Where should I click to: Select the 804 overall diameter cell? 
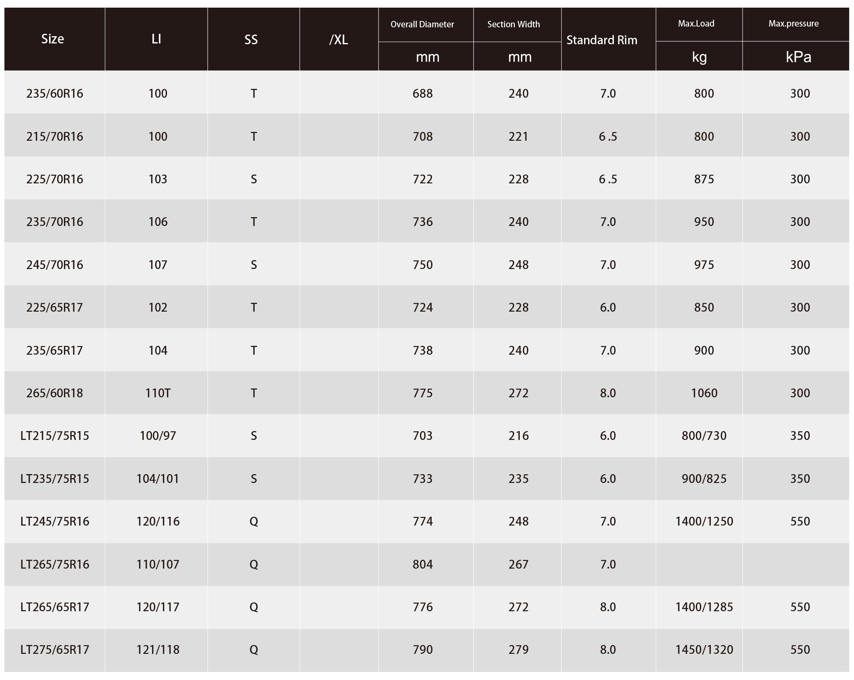point(423,564)
